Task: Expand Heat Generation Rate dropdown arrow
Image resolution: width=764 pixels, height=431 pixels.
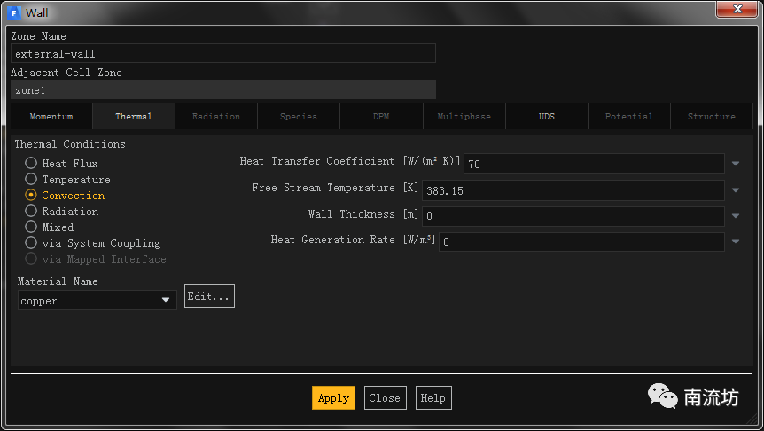Action: click(x=736, y=242)
